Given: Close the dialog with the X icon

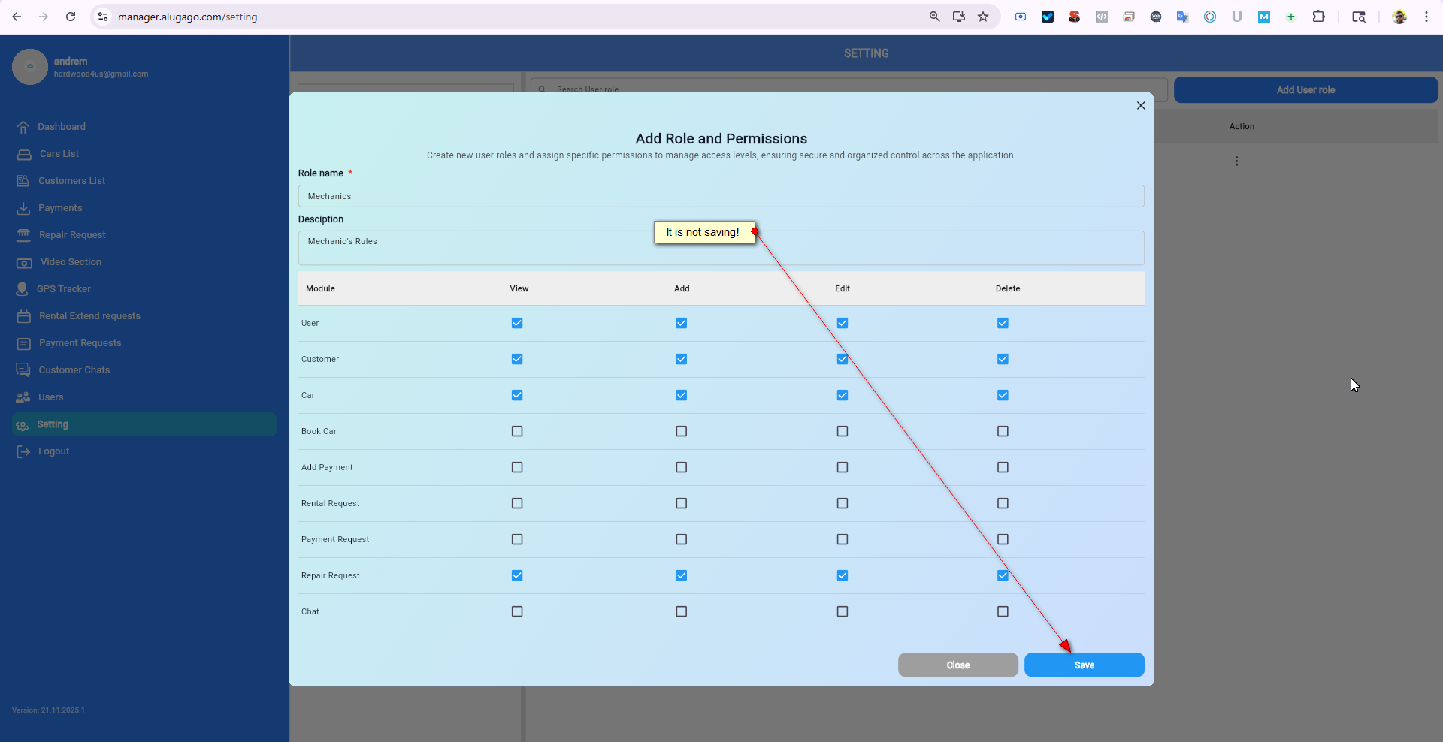Looking at the screenshot, I should [x=1141, y=106].
